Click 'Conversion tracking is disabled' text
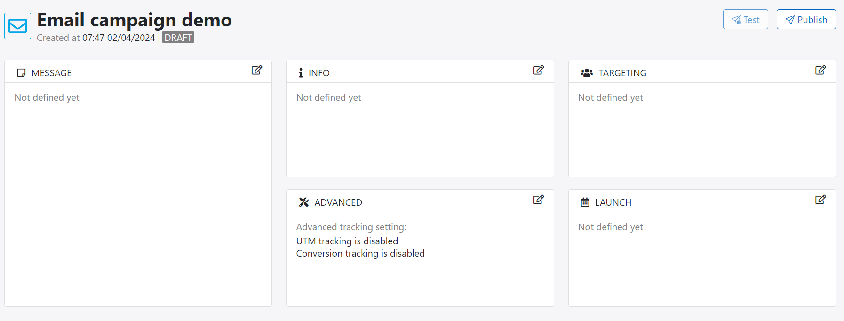 [360, 253]
